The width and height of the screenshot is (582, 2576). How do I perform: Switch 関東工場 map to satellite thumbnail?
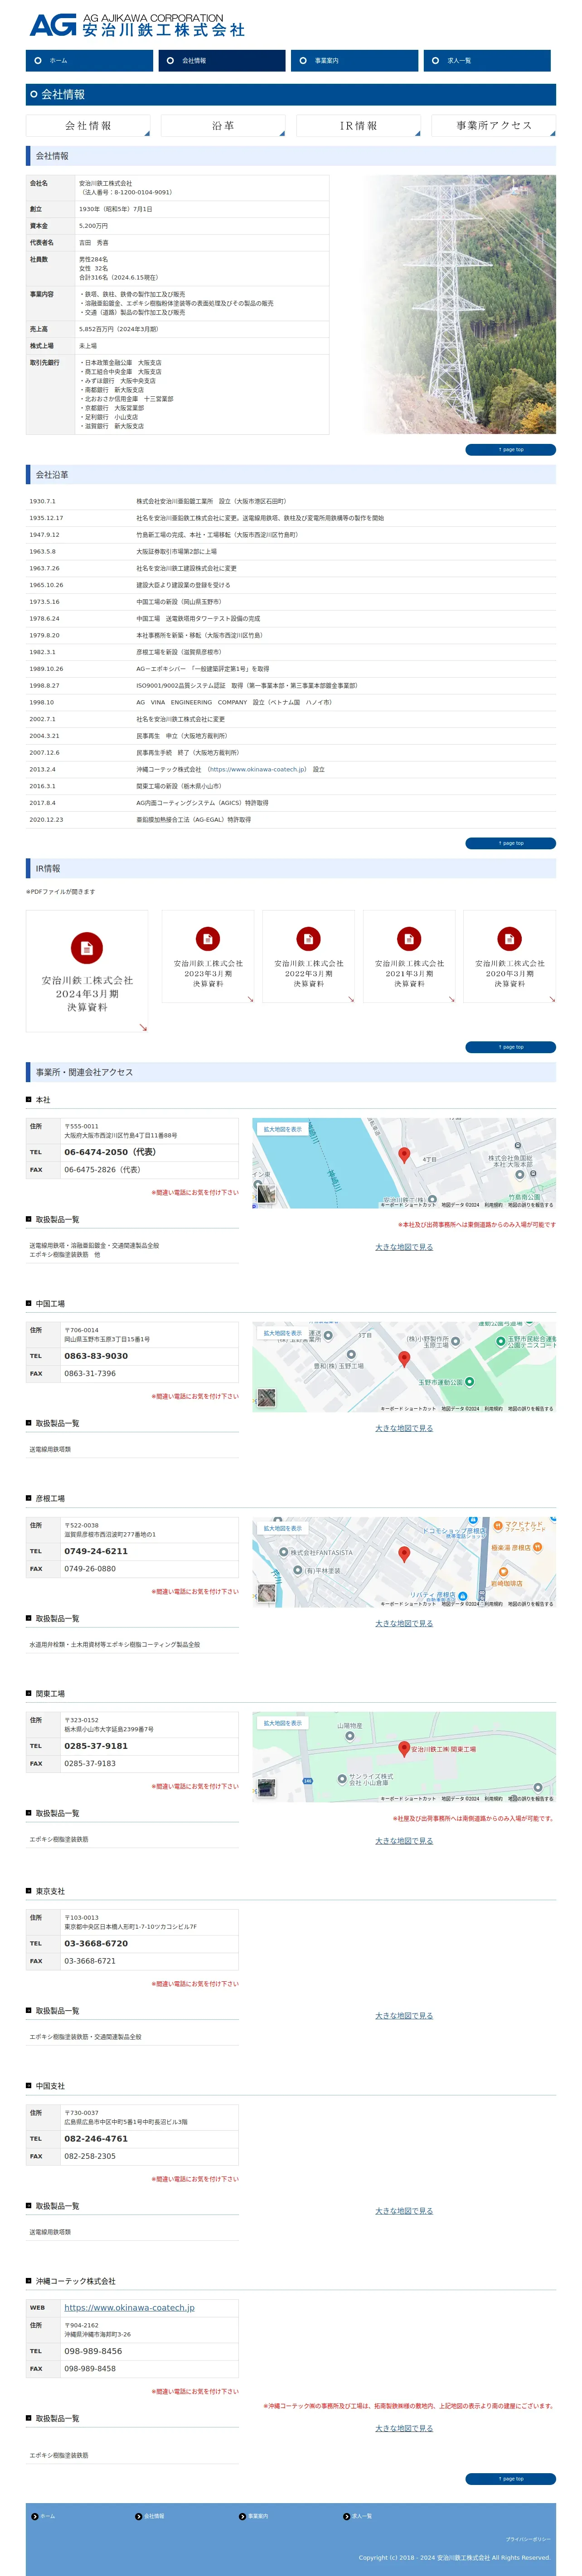(265, 1788)
